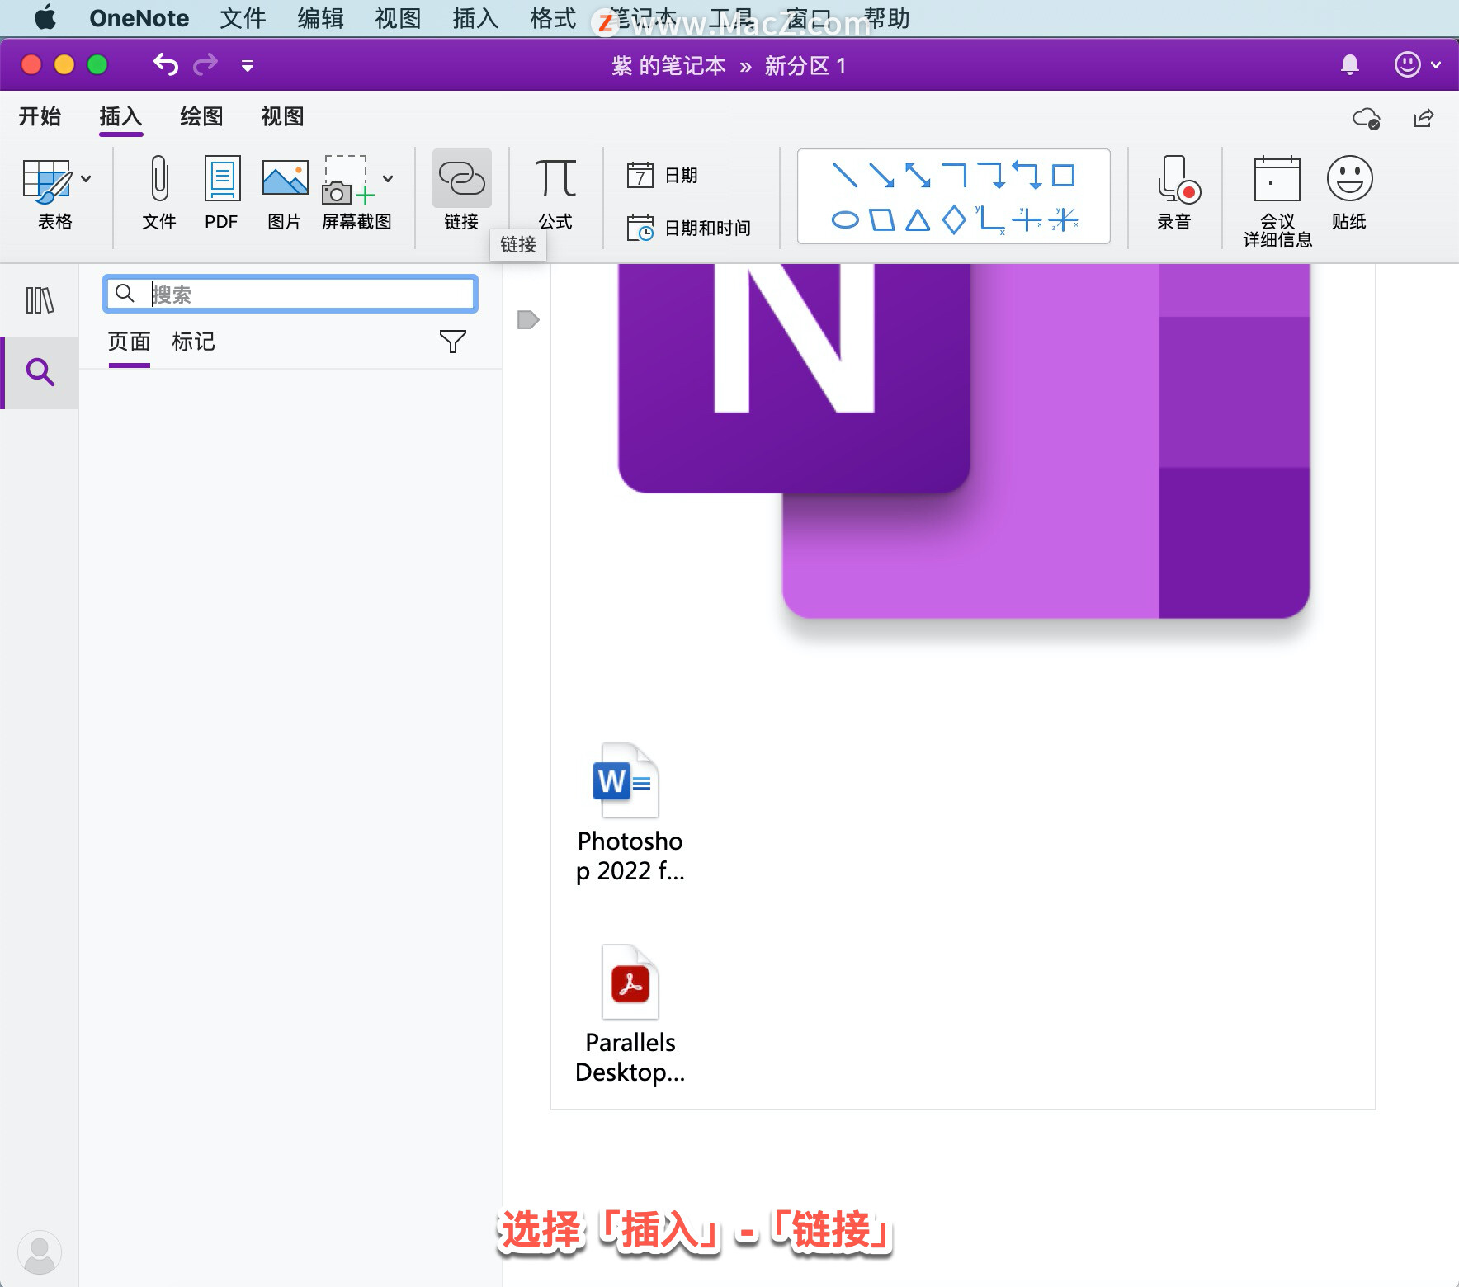Open the customize quick access toolbar dropdown
The image size is (1459, 1287).
(x=247, y=65)
